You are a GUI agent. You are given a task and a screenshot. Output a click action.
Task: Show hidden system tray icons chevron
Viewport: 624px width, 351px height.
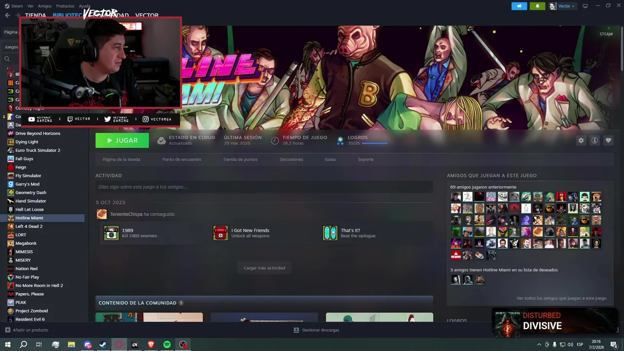pyautogui.click(x=539, y=345)
